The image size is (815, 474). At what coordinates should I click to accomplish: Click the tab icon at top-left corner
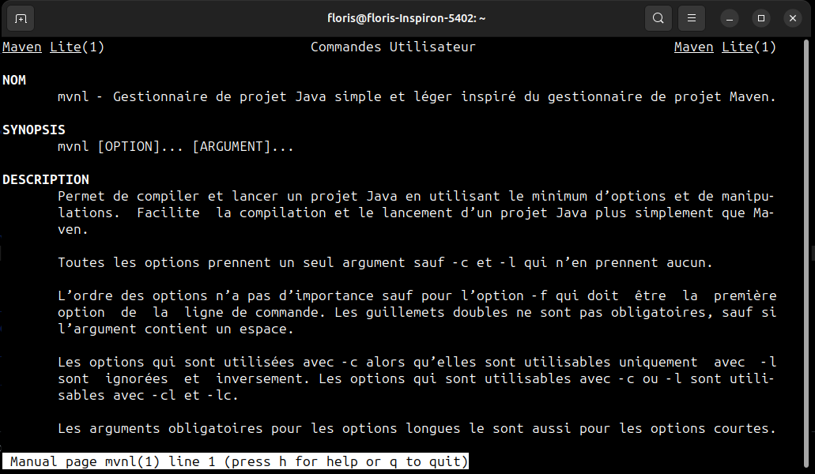point(20,17)
